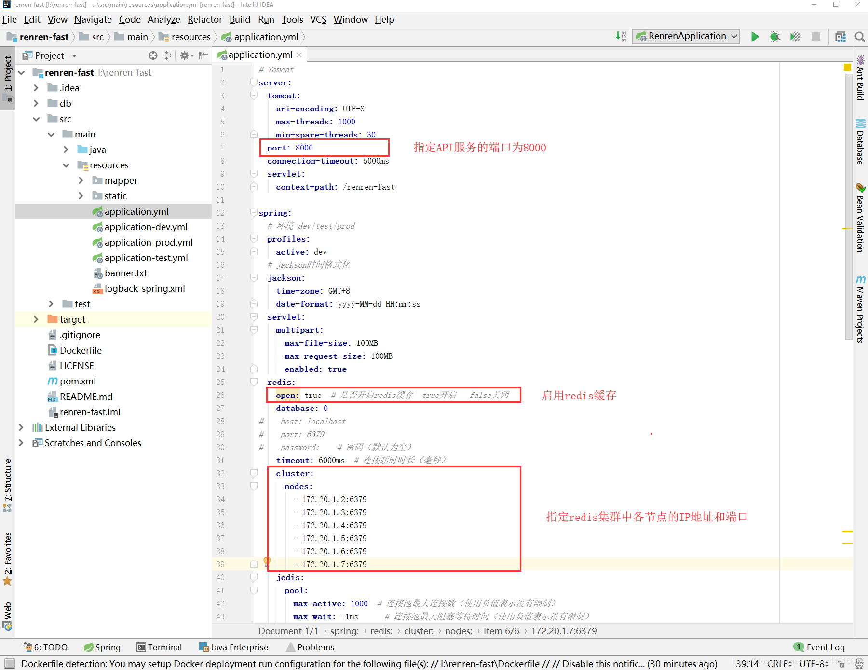
Task: Expand the .idea folder
Action: [x=36, y=88]
